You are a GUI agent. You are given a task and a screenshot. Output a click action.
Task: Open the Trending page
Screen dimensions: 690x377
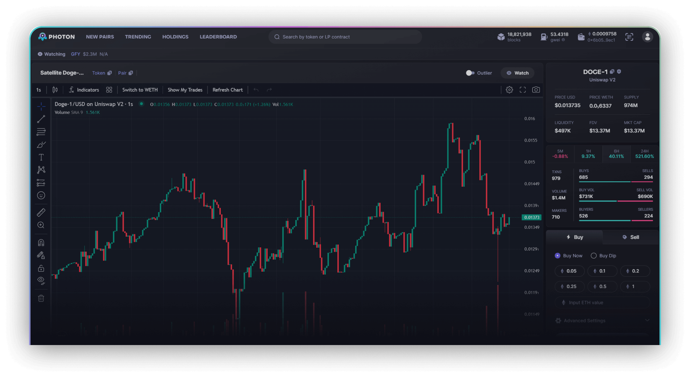point(138,37)
